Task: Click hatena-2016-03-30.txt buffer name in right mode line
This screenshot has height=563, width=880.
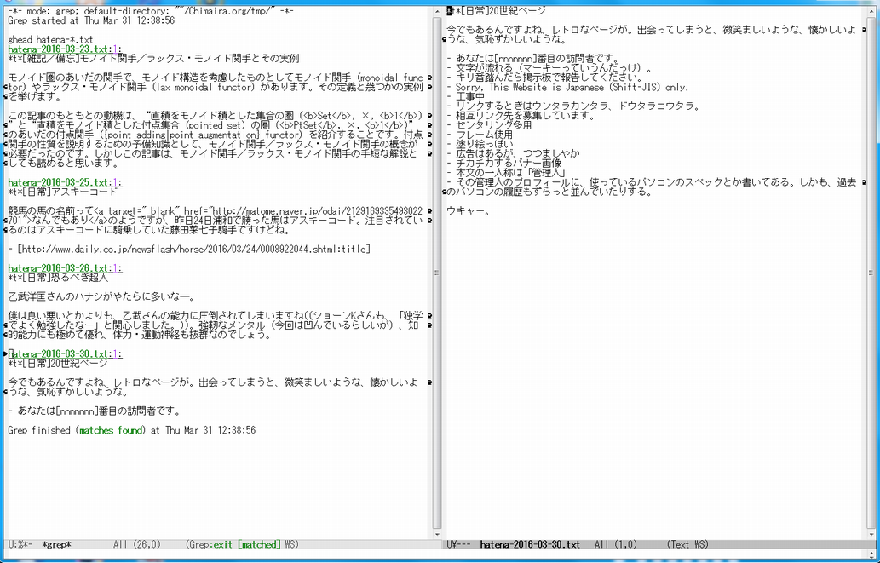Action: click(x=529, y=544)
